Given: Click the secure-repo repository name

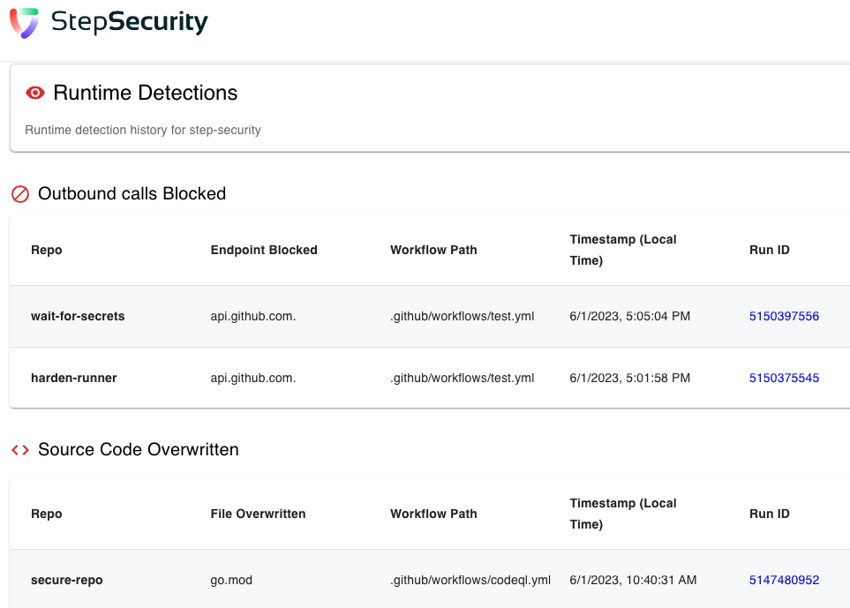Looking at the screenshot, I should [66, 581].
